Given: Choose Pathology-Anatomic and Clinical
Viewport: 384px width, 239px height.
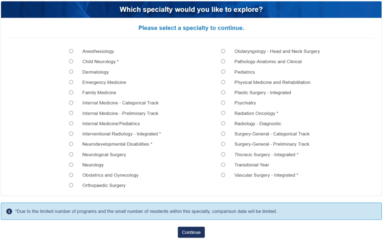Looking at the screenshot, I should (223, 61).
